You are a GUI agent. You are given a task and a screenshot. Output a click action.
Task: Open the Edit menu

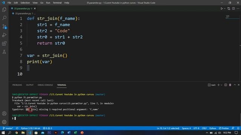pyautogui.click(x=16, y=3)
